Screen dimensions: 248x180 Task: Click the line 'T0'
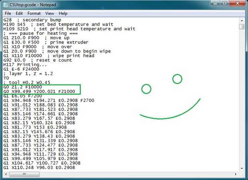click(6, 78)
